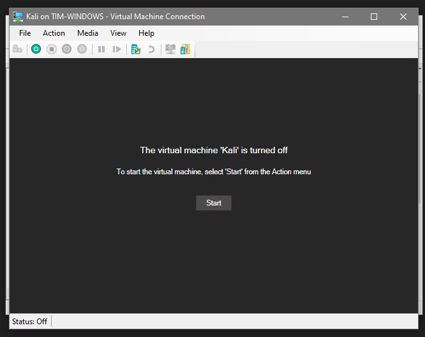
Task: Create a checkpoint with the toolbar icon
Action: [135, 49]
